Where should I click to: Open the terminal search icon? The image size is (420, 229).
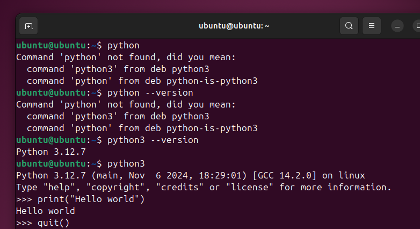[349, 26]
